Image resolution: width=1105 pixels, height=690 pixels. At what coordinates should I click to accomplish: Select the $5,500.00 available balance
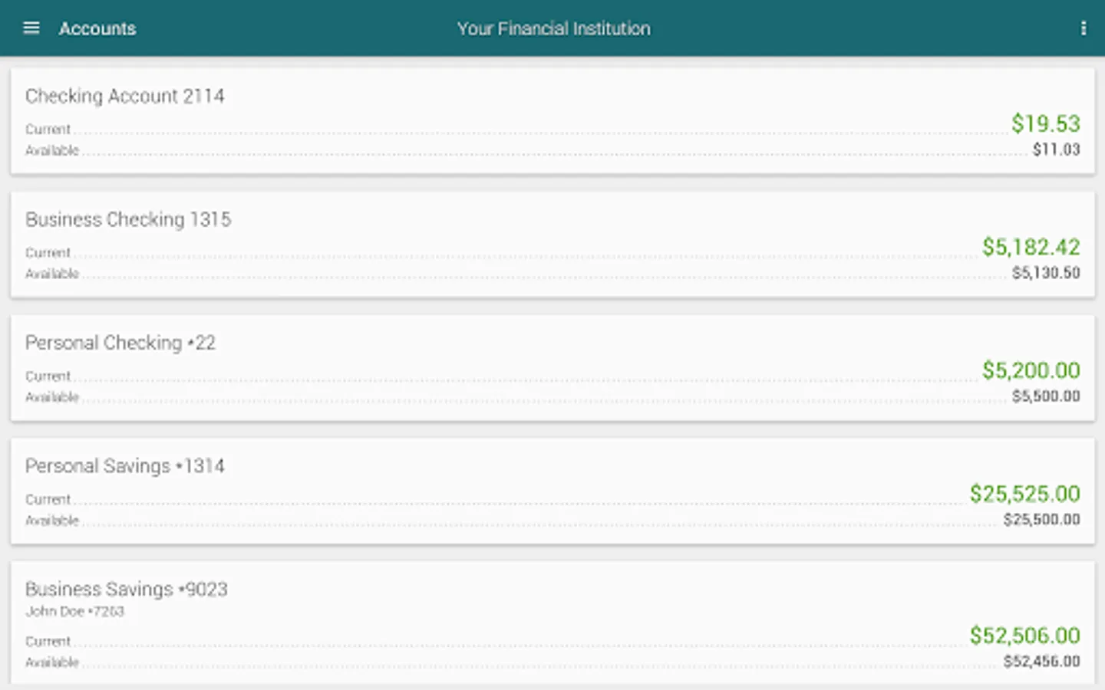[1045, 396]
